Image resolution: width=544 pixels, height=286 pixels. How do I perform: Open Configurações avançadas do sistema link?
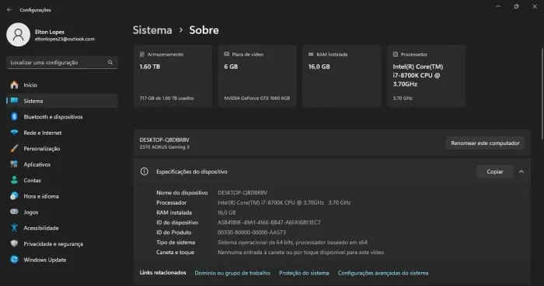383,273
